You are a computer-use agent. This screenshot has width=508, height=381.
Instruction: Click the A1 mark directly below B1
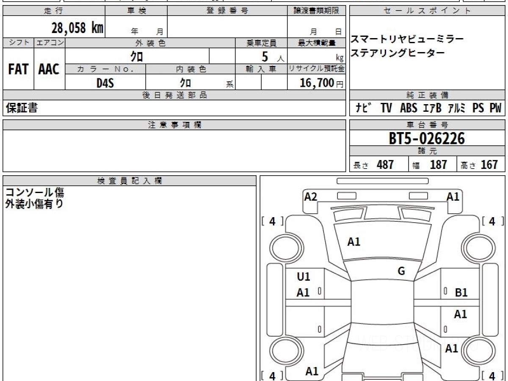(x=461, y=314)
